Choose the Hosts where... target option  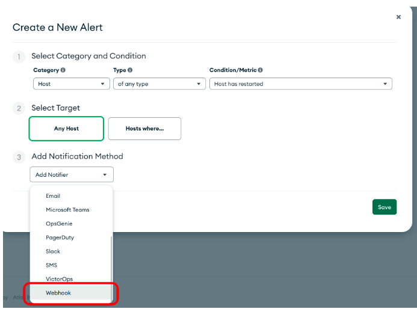144,129
